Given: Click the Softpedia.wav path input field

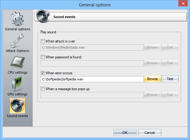Looking at the screenshot, I should click(92, 79).
